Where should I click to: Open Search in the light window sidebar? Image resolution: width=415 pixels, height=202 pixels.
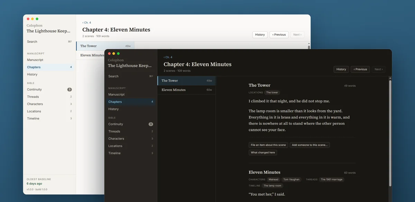(49, 42)
